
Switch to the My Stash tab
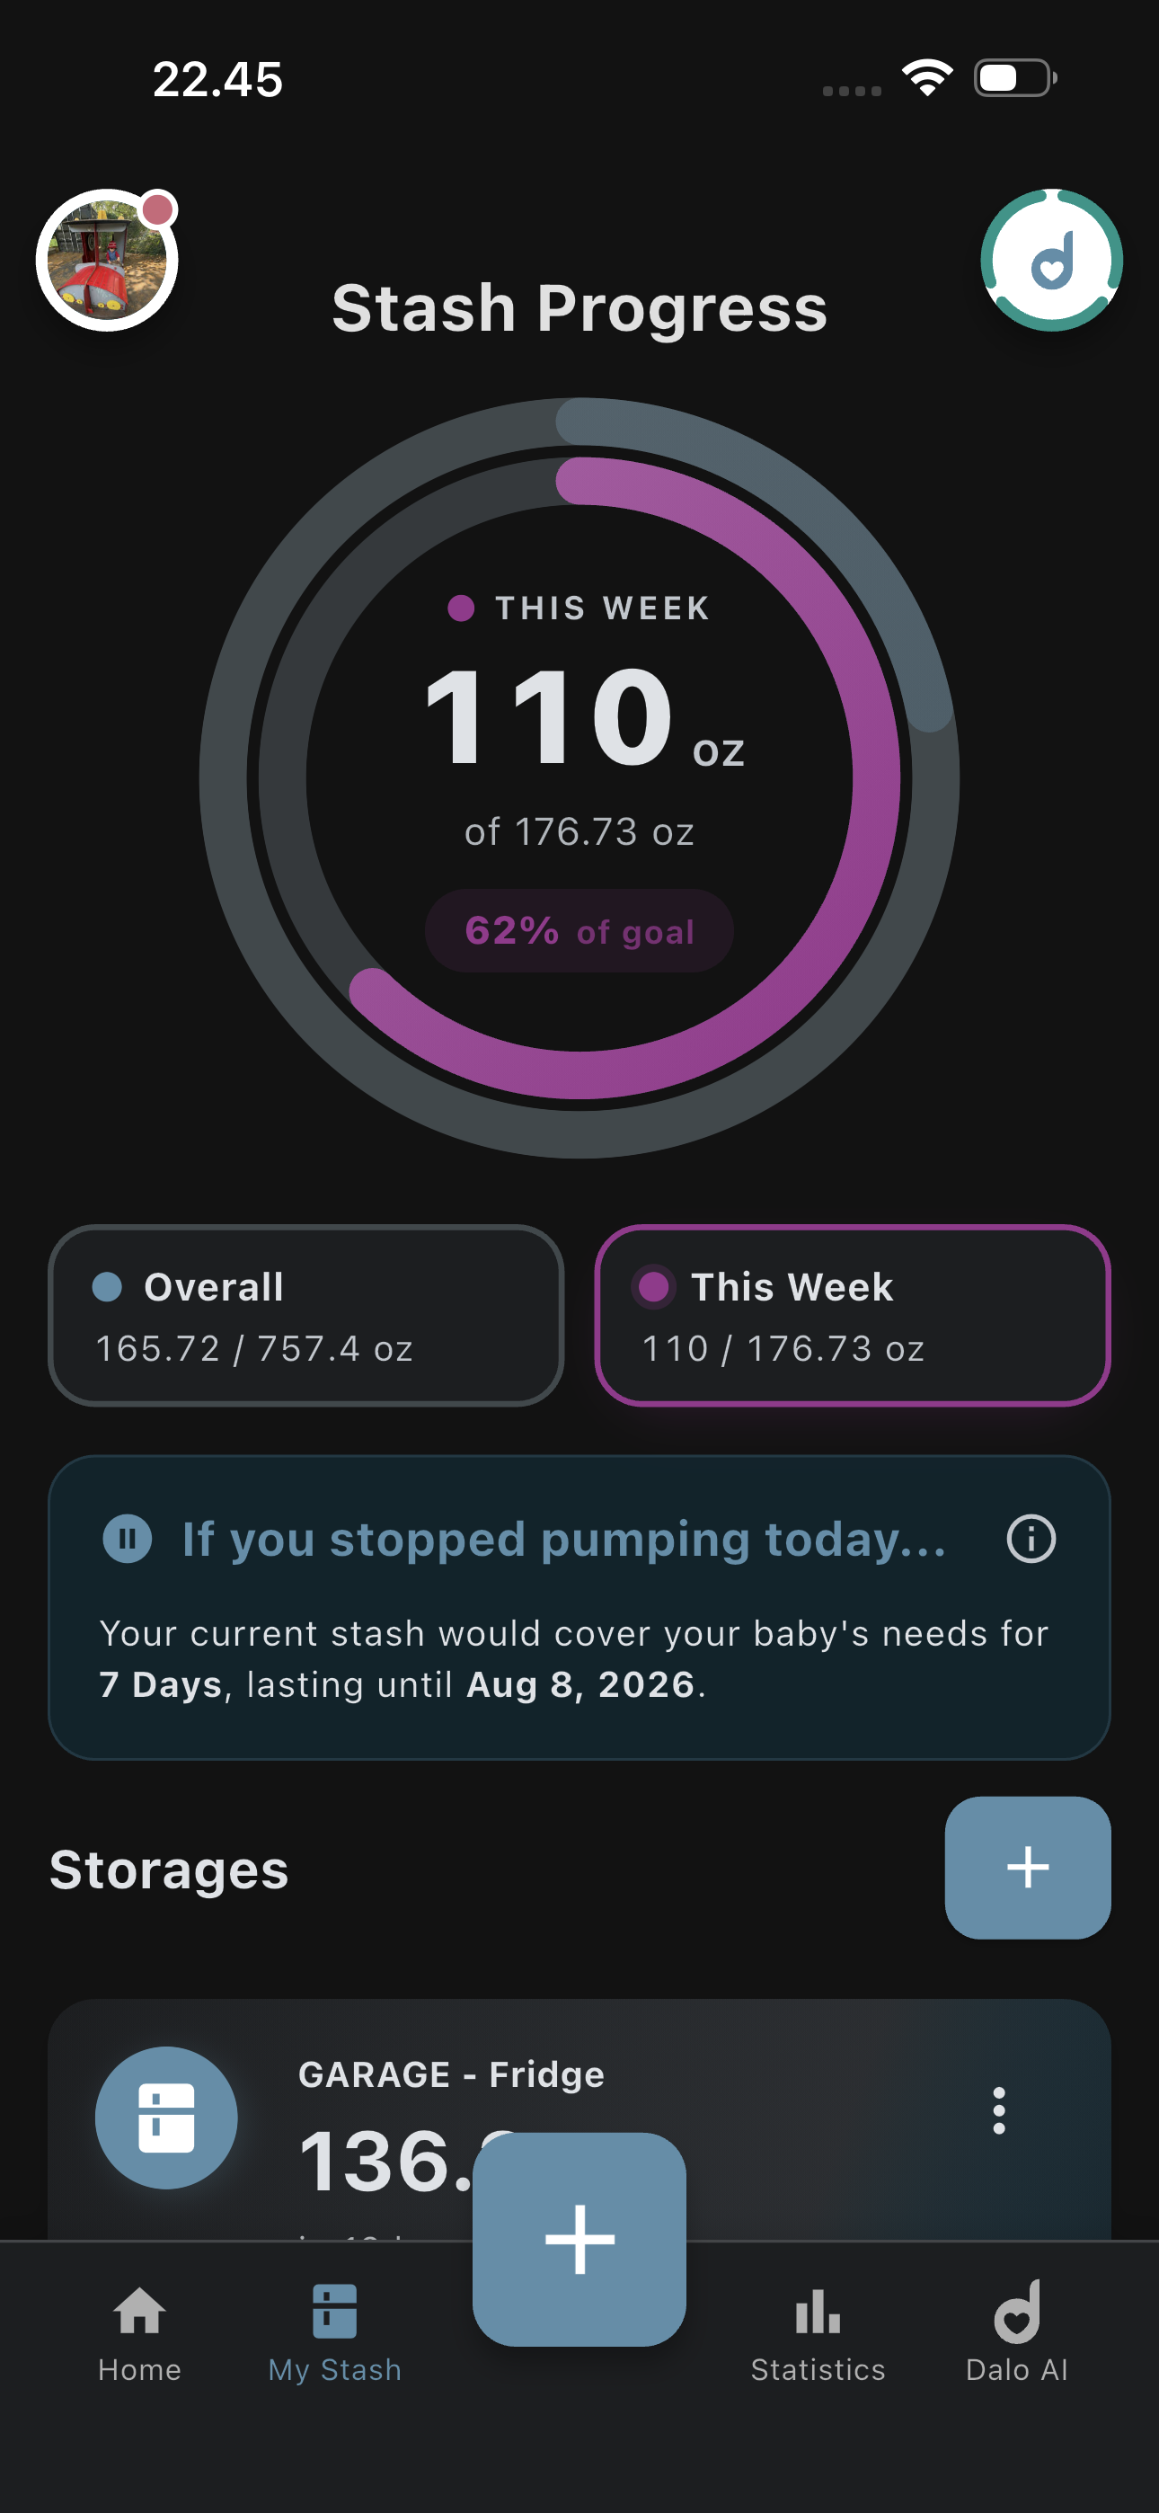334,2332
